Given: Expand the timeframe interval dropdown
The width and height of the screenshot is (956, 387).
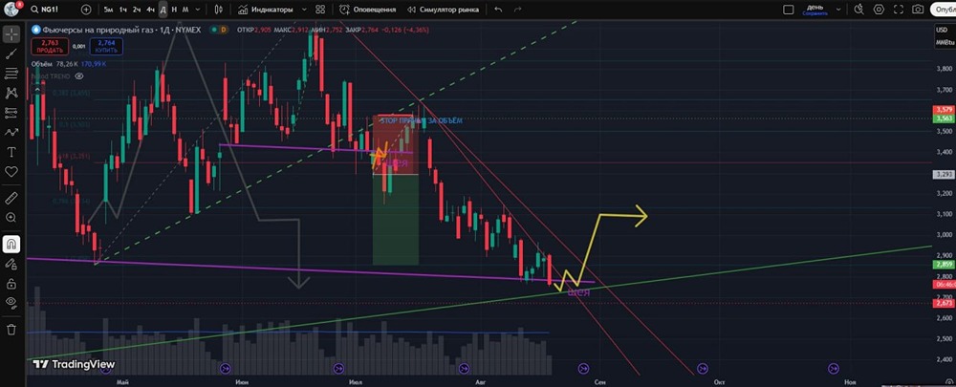Looking at the screenshot, I should [x=197, y=10].
